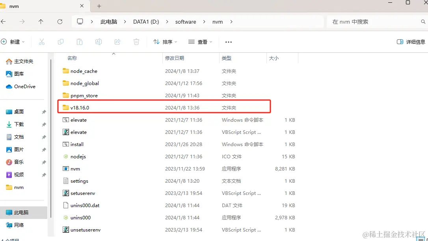Image resolution: width=428 pixels, height=241 pixels.
Task: Expand chevron after software breadcrumb
Action: 204,22
